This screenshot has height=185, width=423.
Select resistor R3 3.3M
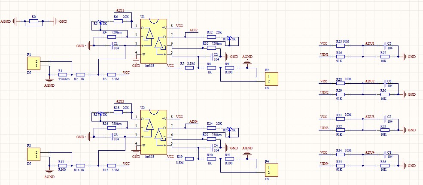pos(112,75)
